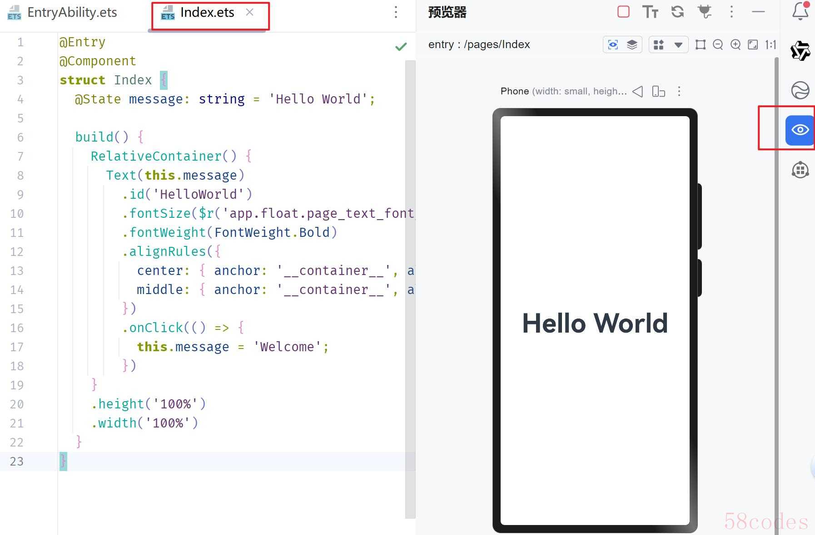Zoom in the preview
This screenshot has width=815, height=535.
(x=735, y=44)
